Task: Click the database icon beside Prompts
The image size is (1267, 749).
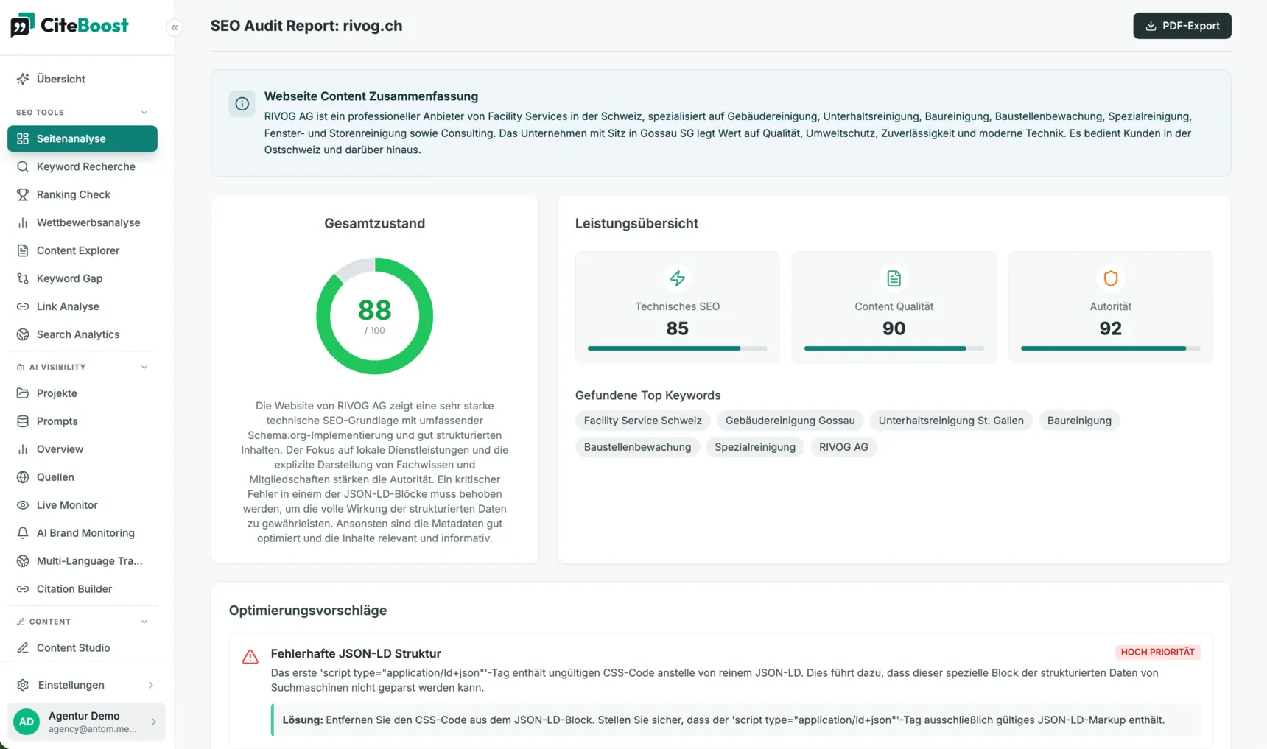Action: tap(23, 421)
